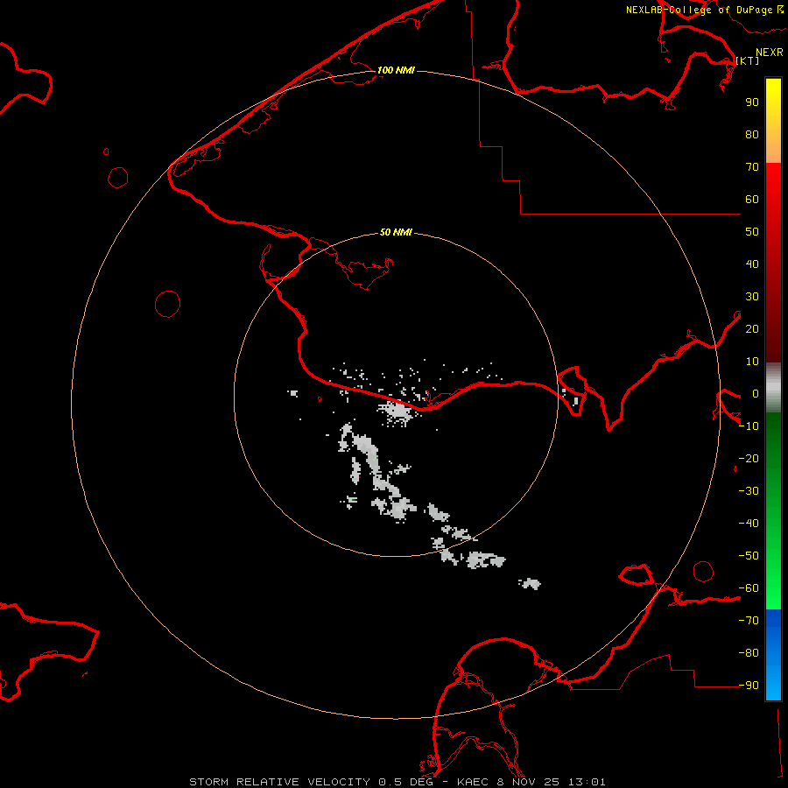Select the -90 value on velocity scale
This screenshot has height=788, width=788.
[749, 685]
